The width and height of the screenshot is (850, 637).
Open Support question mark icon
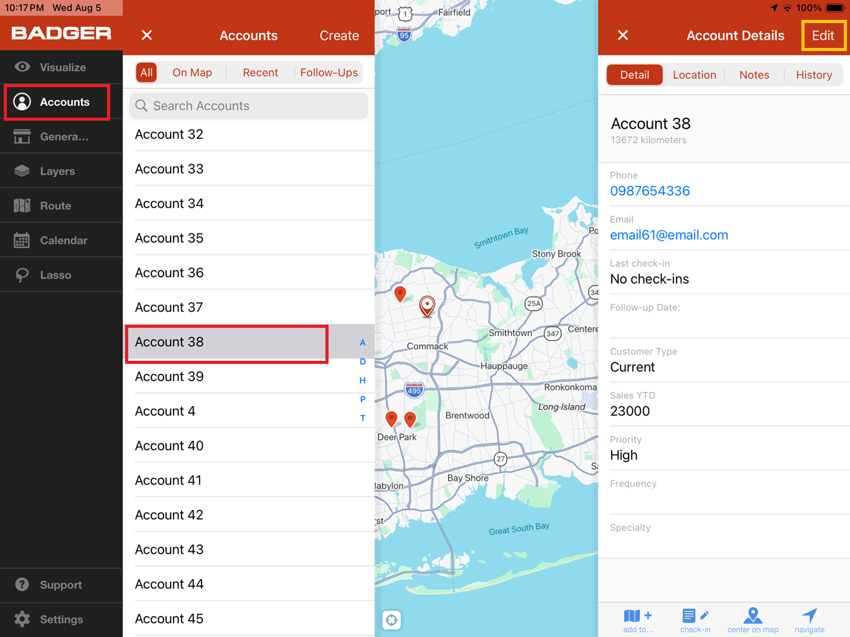22,585
